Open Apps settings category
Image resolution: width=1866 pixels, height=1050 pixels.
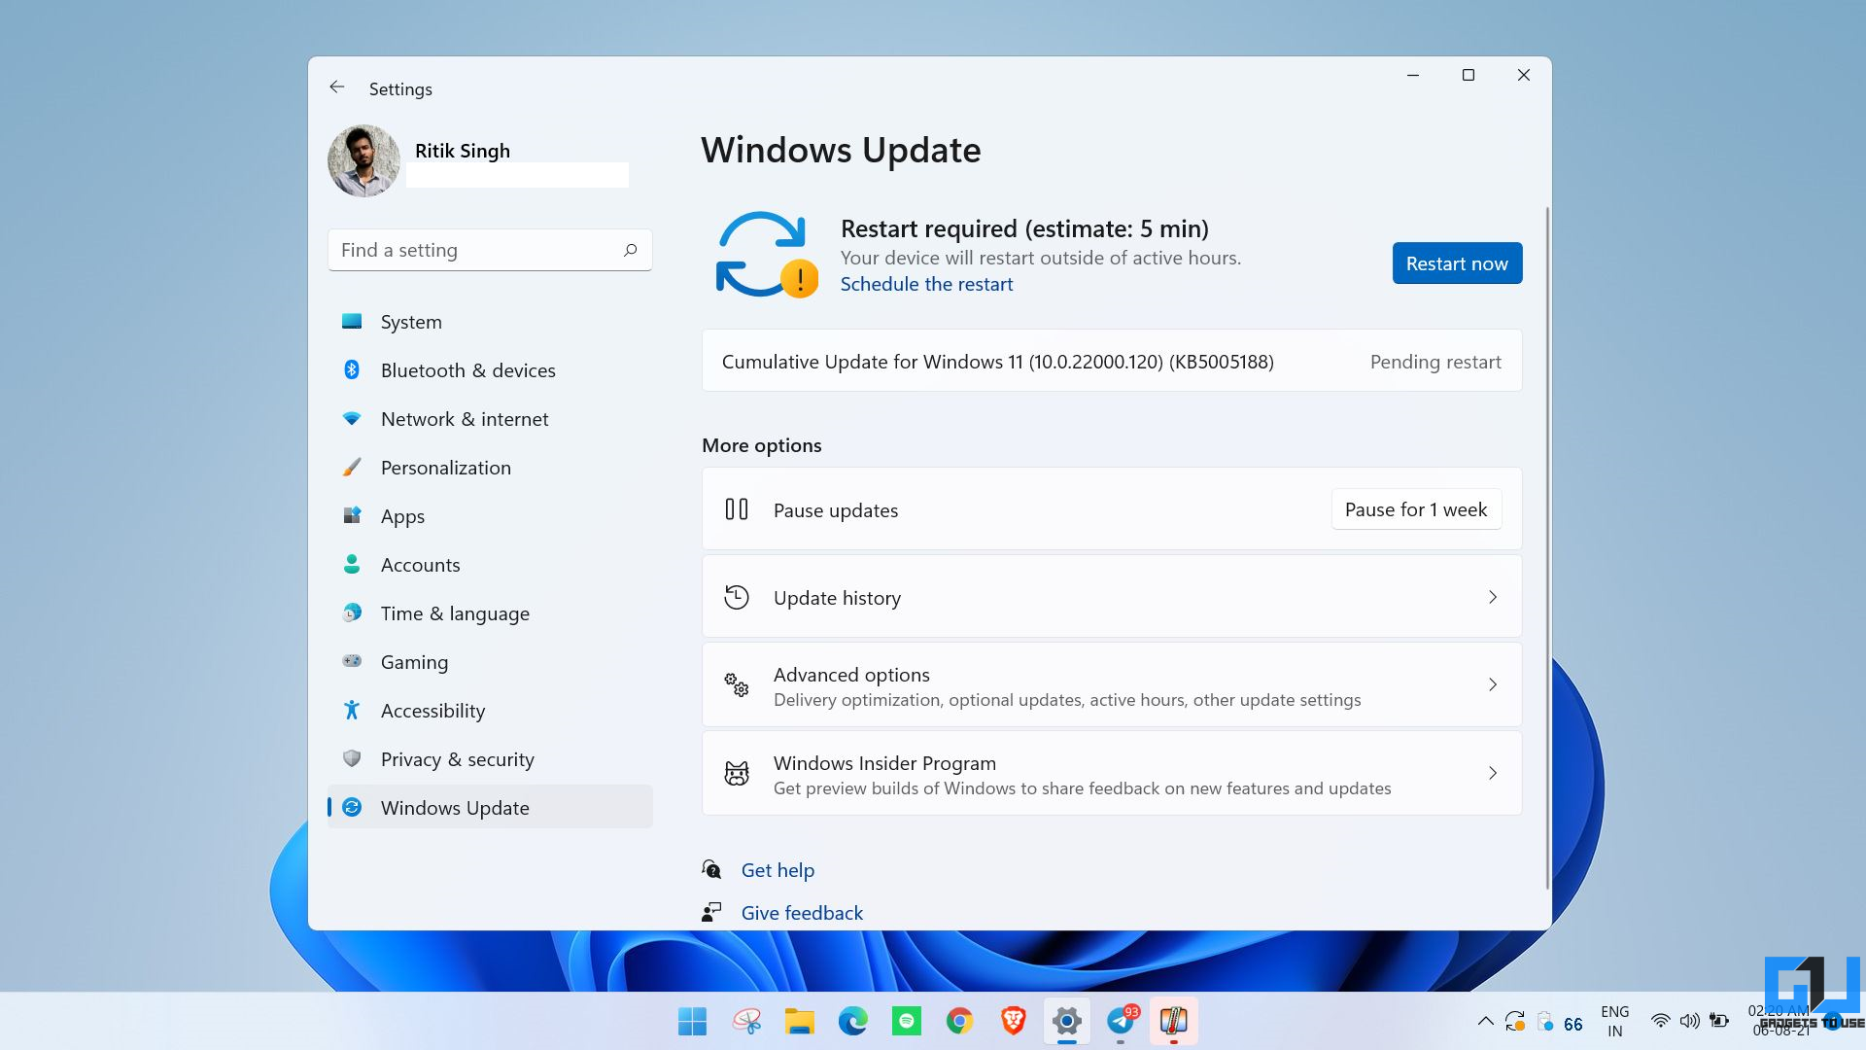click(x=490, y=516)
